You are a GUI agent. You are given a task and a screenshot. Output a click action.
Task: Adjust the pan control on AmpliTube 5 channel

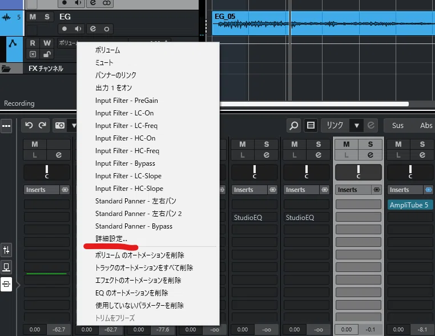(410, 172)
